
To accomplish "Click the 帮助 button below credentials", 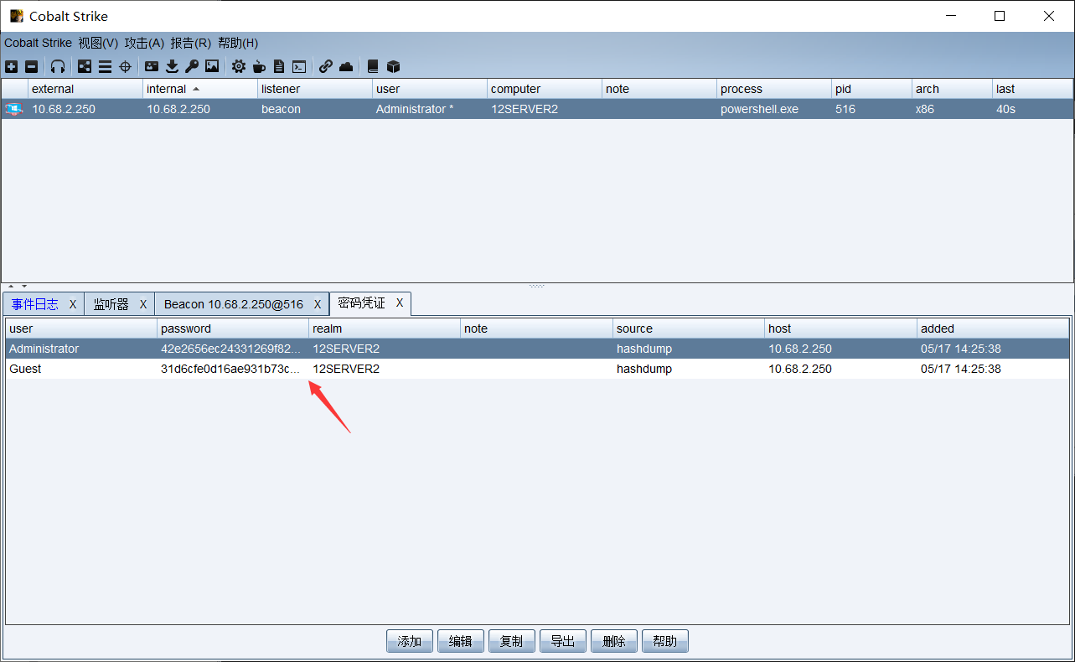I will [x=665, y=641].
